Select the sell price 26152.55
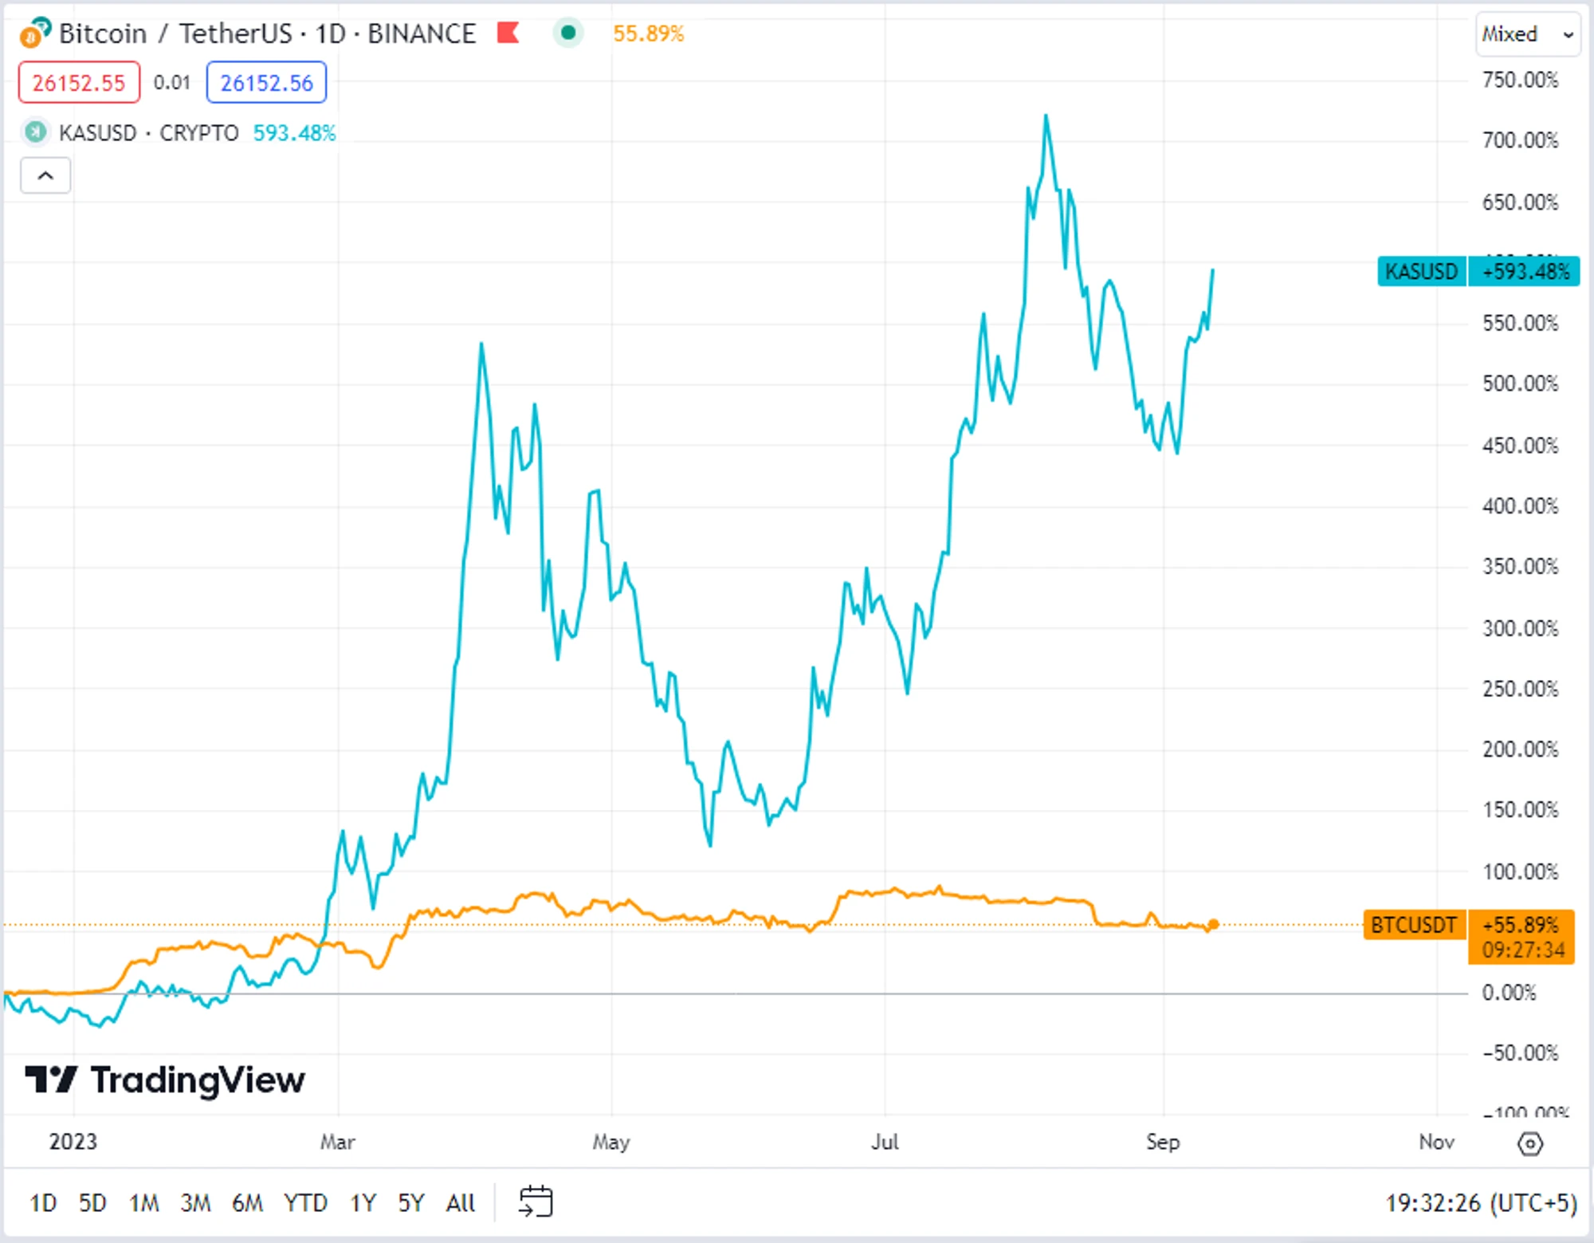Screen dimensions: 1594x1243 click(77, 82)
